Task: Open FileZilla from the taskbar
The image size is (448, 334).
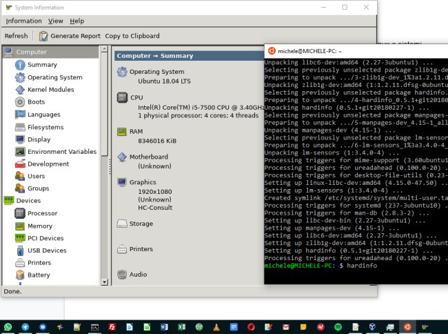Action: (x=112, y=326)
